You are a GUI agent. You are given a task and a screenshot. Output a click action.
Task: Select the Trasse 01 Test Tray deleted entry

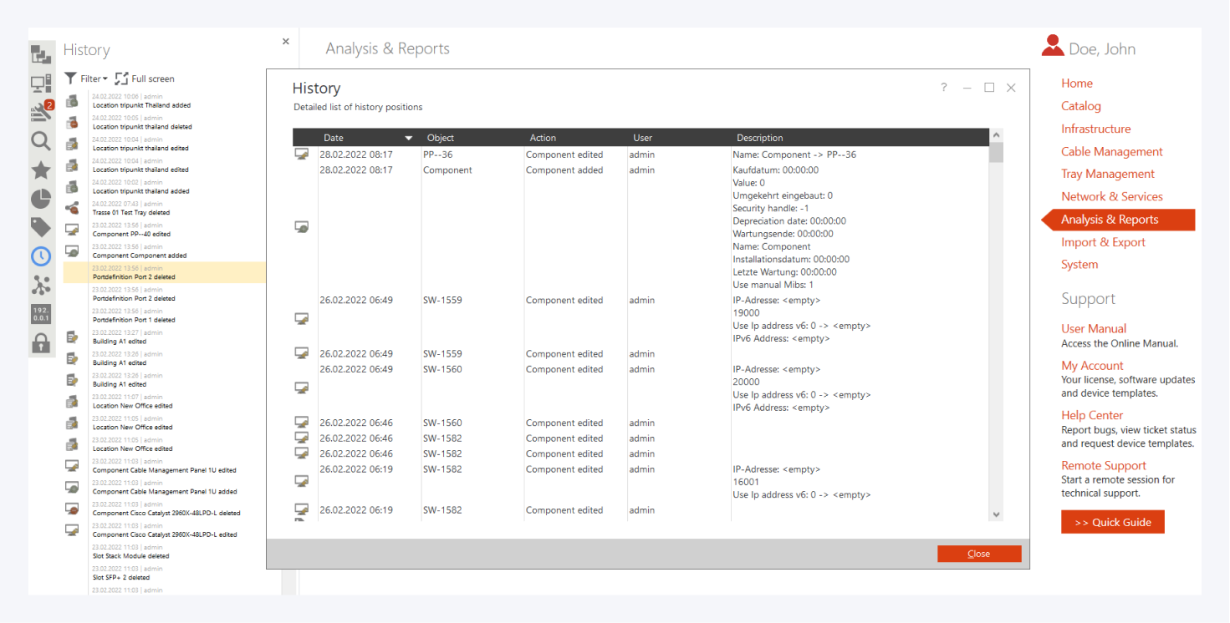[x=131, y=213]
